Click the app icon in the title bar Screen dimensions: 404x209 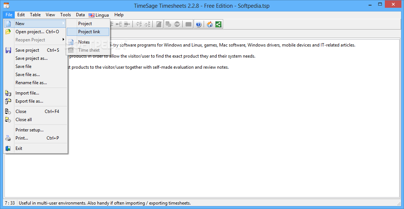[6, 6]
